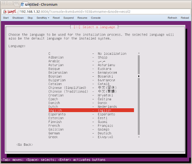The image size is (192, 164).
Task: Select the Chinese (Traditional) row
Action: point(91,91)
